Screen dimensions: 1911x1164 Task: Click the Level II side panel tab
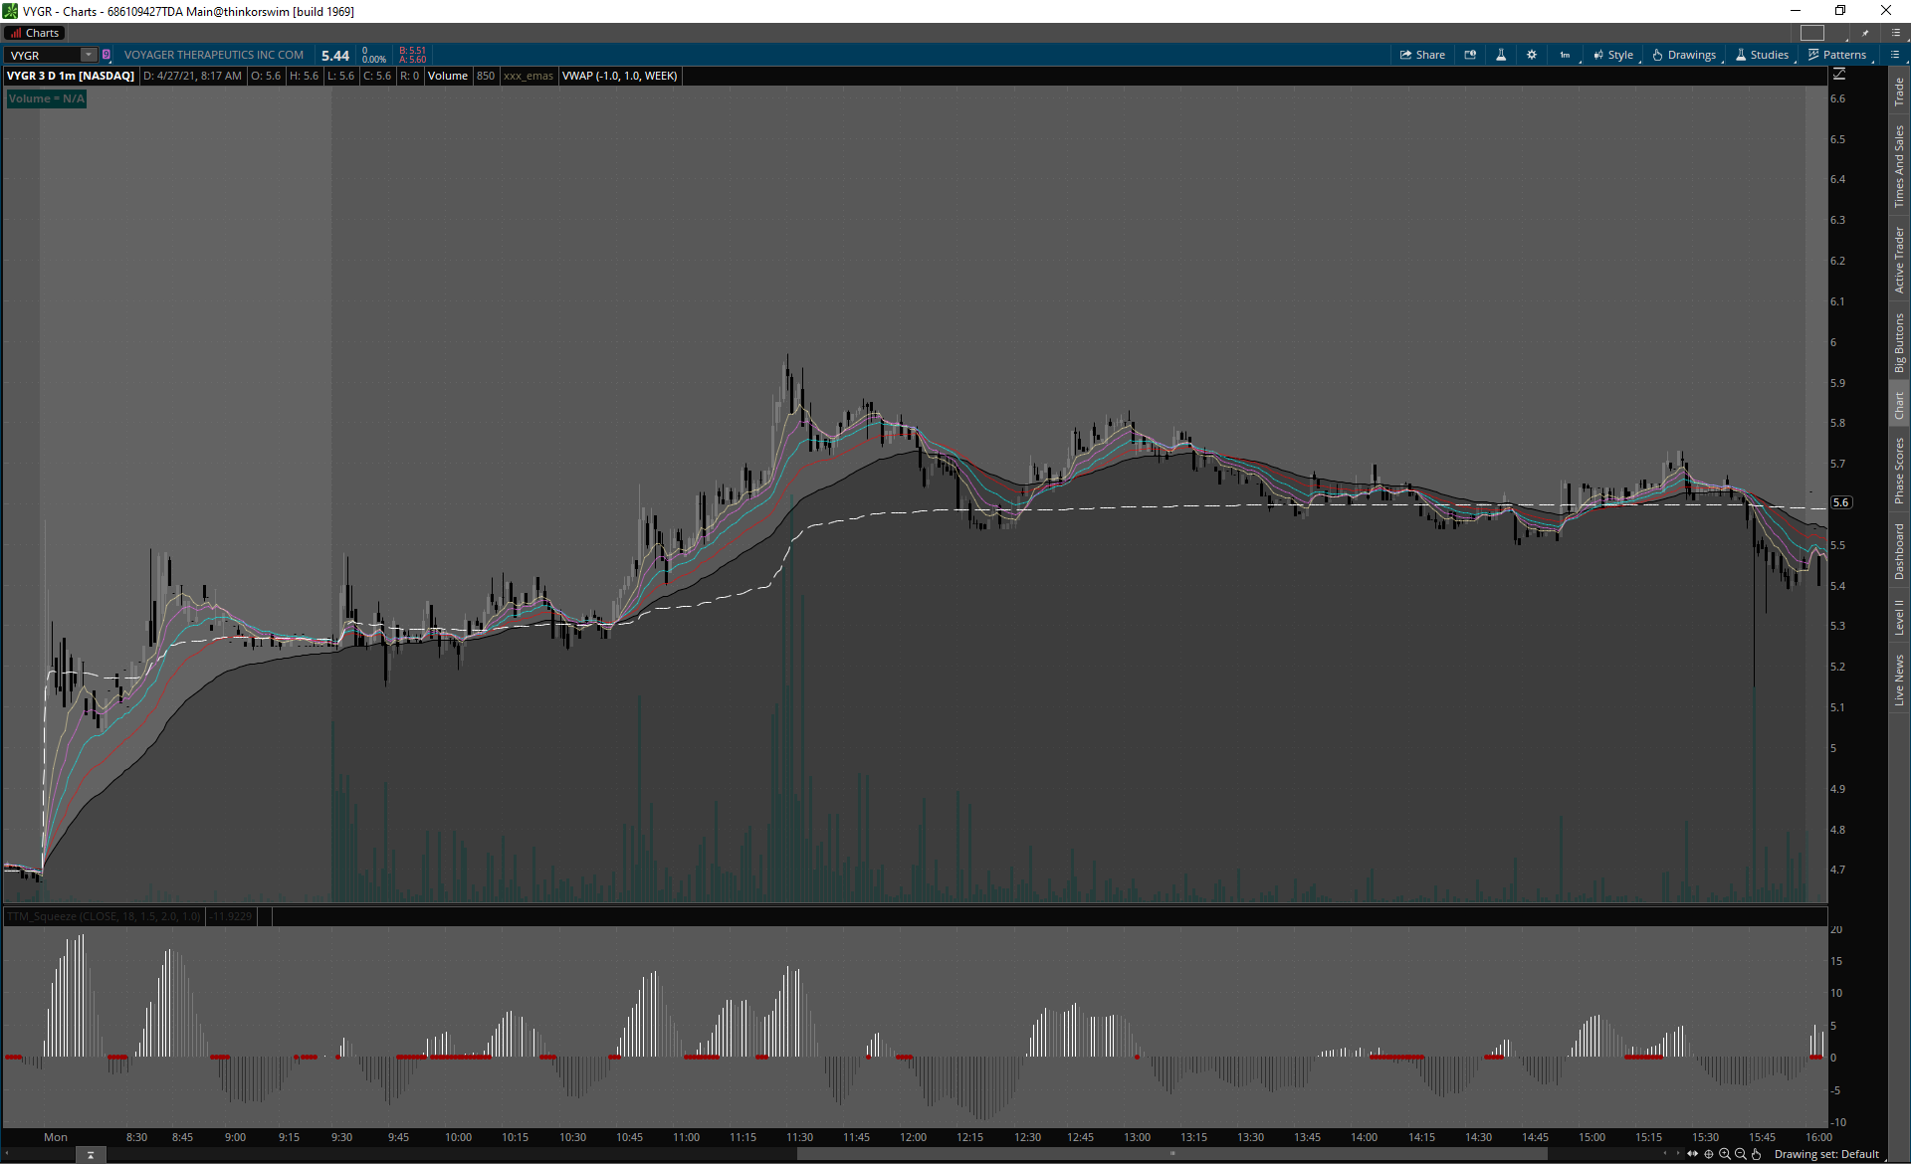pyautogui.click(x=1899, y=617)
